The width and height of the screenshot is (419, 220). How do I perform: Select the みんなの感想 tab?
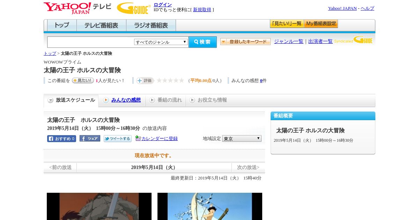click(x=122, y=100)
